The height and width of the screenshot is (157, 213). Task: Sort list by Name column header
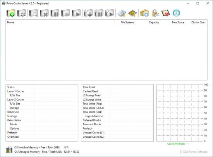click(x=11, y=22)
